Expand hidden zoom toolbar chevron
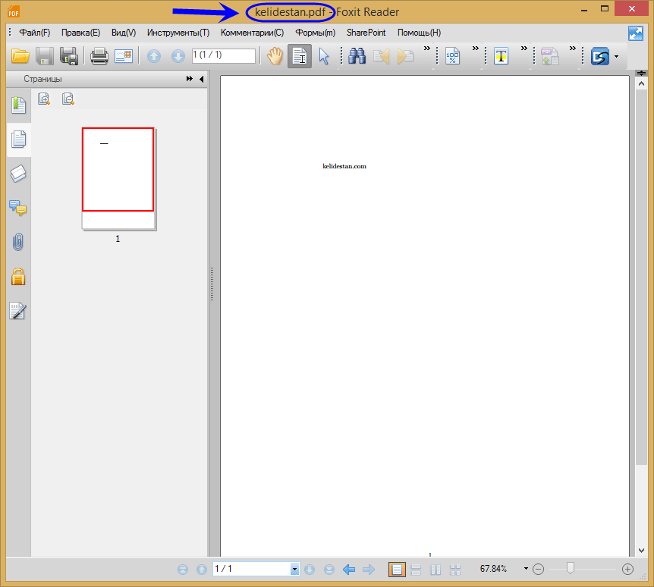654x587 pixels. (x=476, y=49)
